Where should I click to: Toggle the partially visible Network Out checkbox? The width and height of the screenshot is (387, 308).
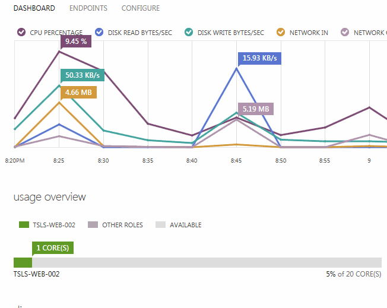pyautogui.click(x=345, y=33)
